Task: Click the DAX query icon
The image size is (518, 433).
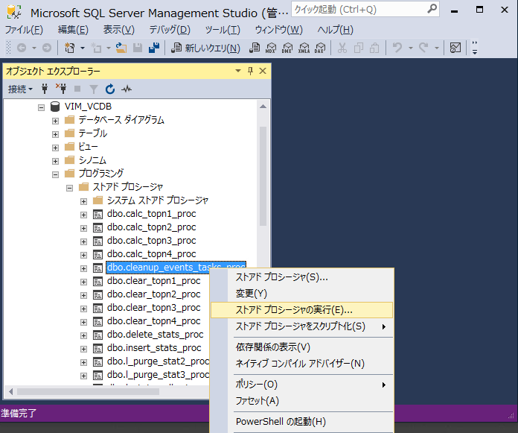Action: tap(320, 48)
